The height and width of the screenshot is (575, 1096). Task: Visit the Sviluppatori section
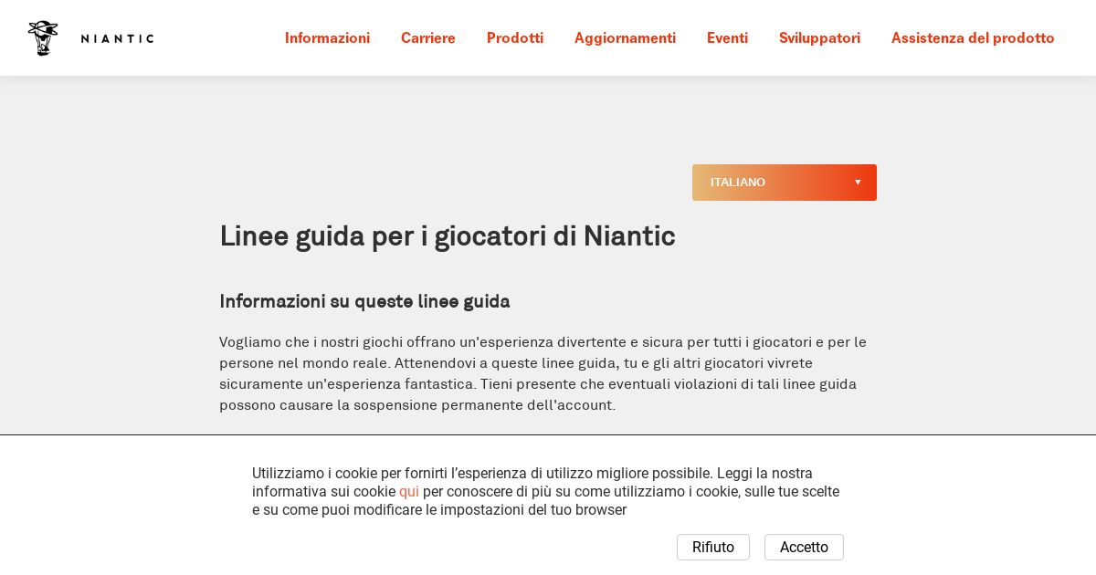(x=819, y=38)
